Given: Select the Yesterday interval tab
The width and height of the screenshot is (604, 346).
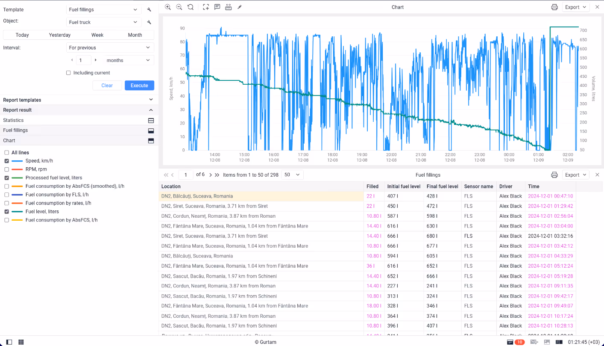Looking at the screenshot, I should [60, 35].
